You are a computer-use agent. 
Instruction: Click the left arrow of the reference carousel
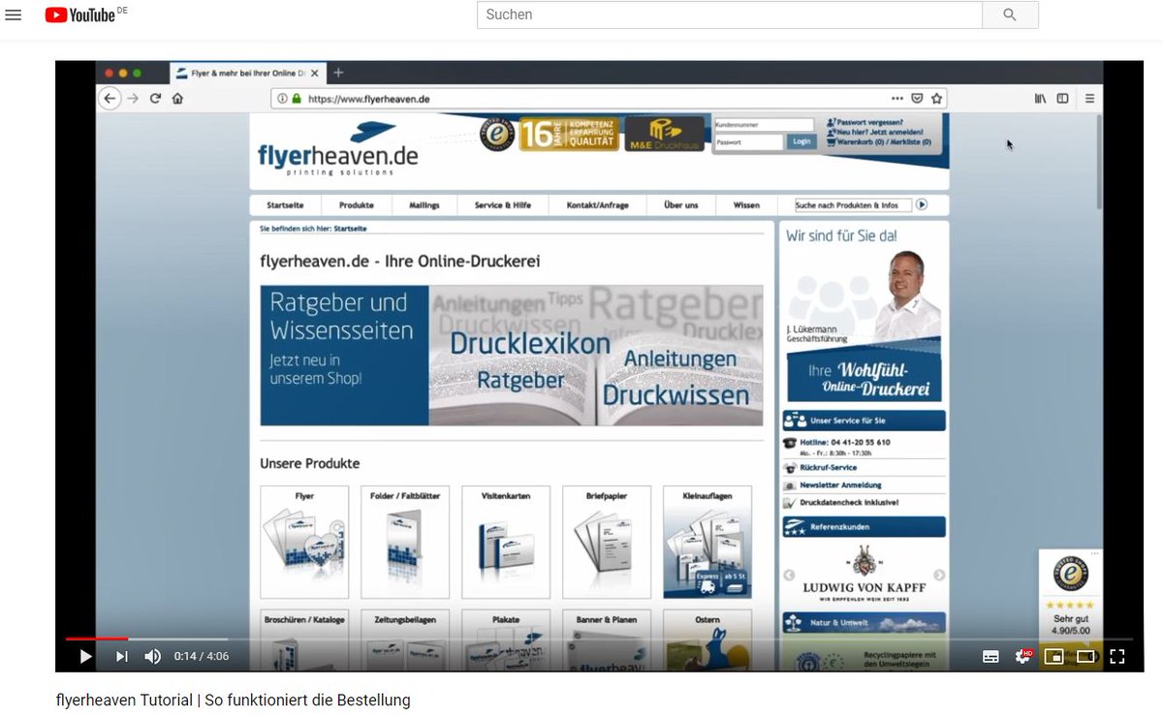coord(788,576)
